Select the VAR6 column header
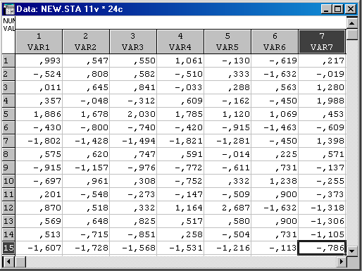The image size is (362, 271). tap(275, 42)
